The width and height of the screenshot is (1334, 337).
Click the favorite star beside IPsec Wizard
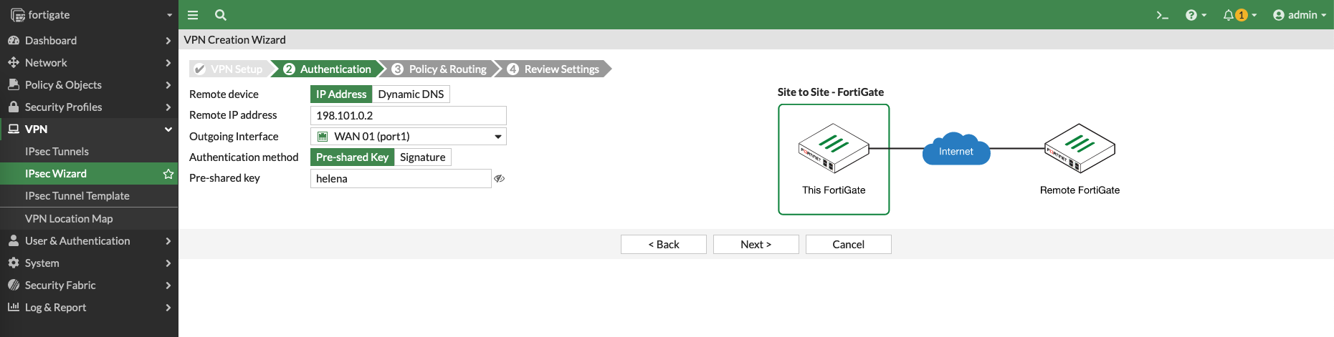click(x=168, y=174)
